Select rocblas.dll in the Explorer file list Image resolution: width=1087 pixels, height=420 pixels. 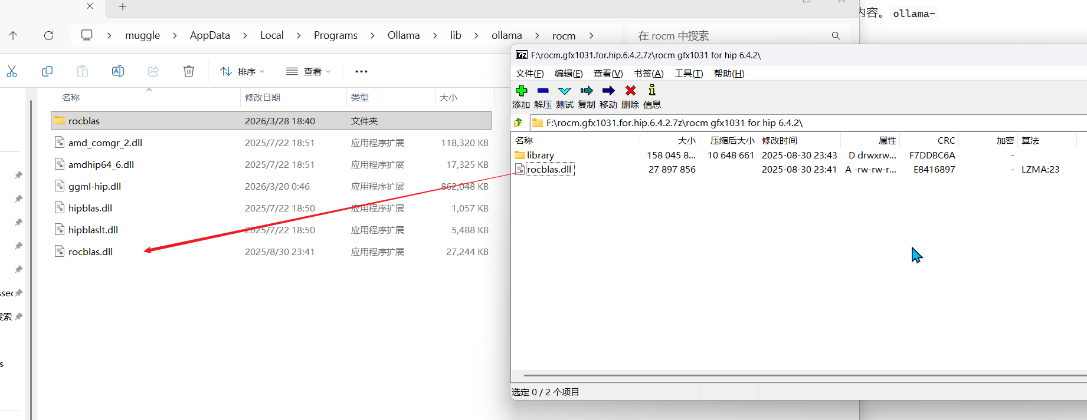point(271,252)
